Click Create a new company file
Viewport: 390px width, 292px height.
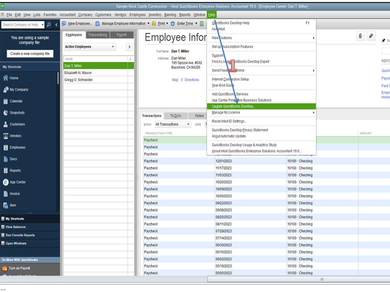click(x=30, y=54)
